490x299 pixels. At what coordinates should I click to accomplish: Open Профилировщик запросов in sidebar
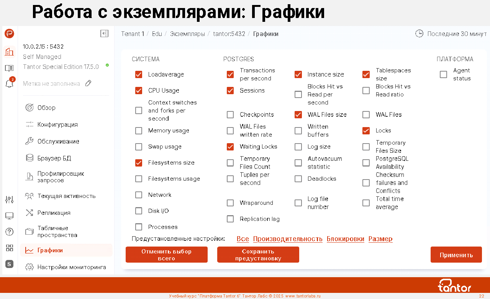[61, 177]
